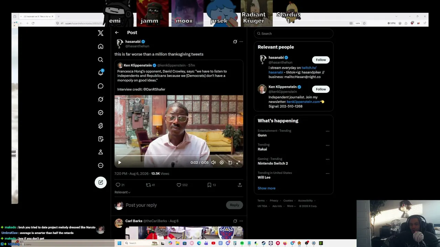
Task: Open the three-dot menu on hasanabi's post
Action: (x=241, y=42)
